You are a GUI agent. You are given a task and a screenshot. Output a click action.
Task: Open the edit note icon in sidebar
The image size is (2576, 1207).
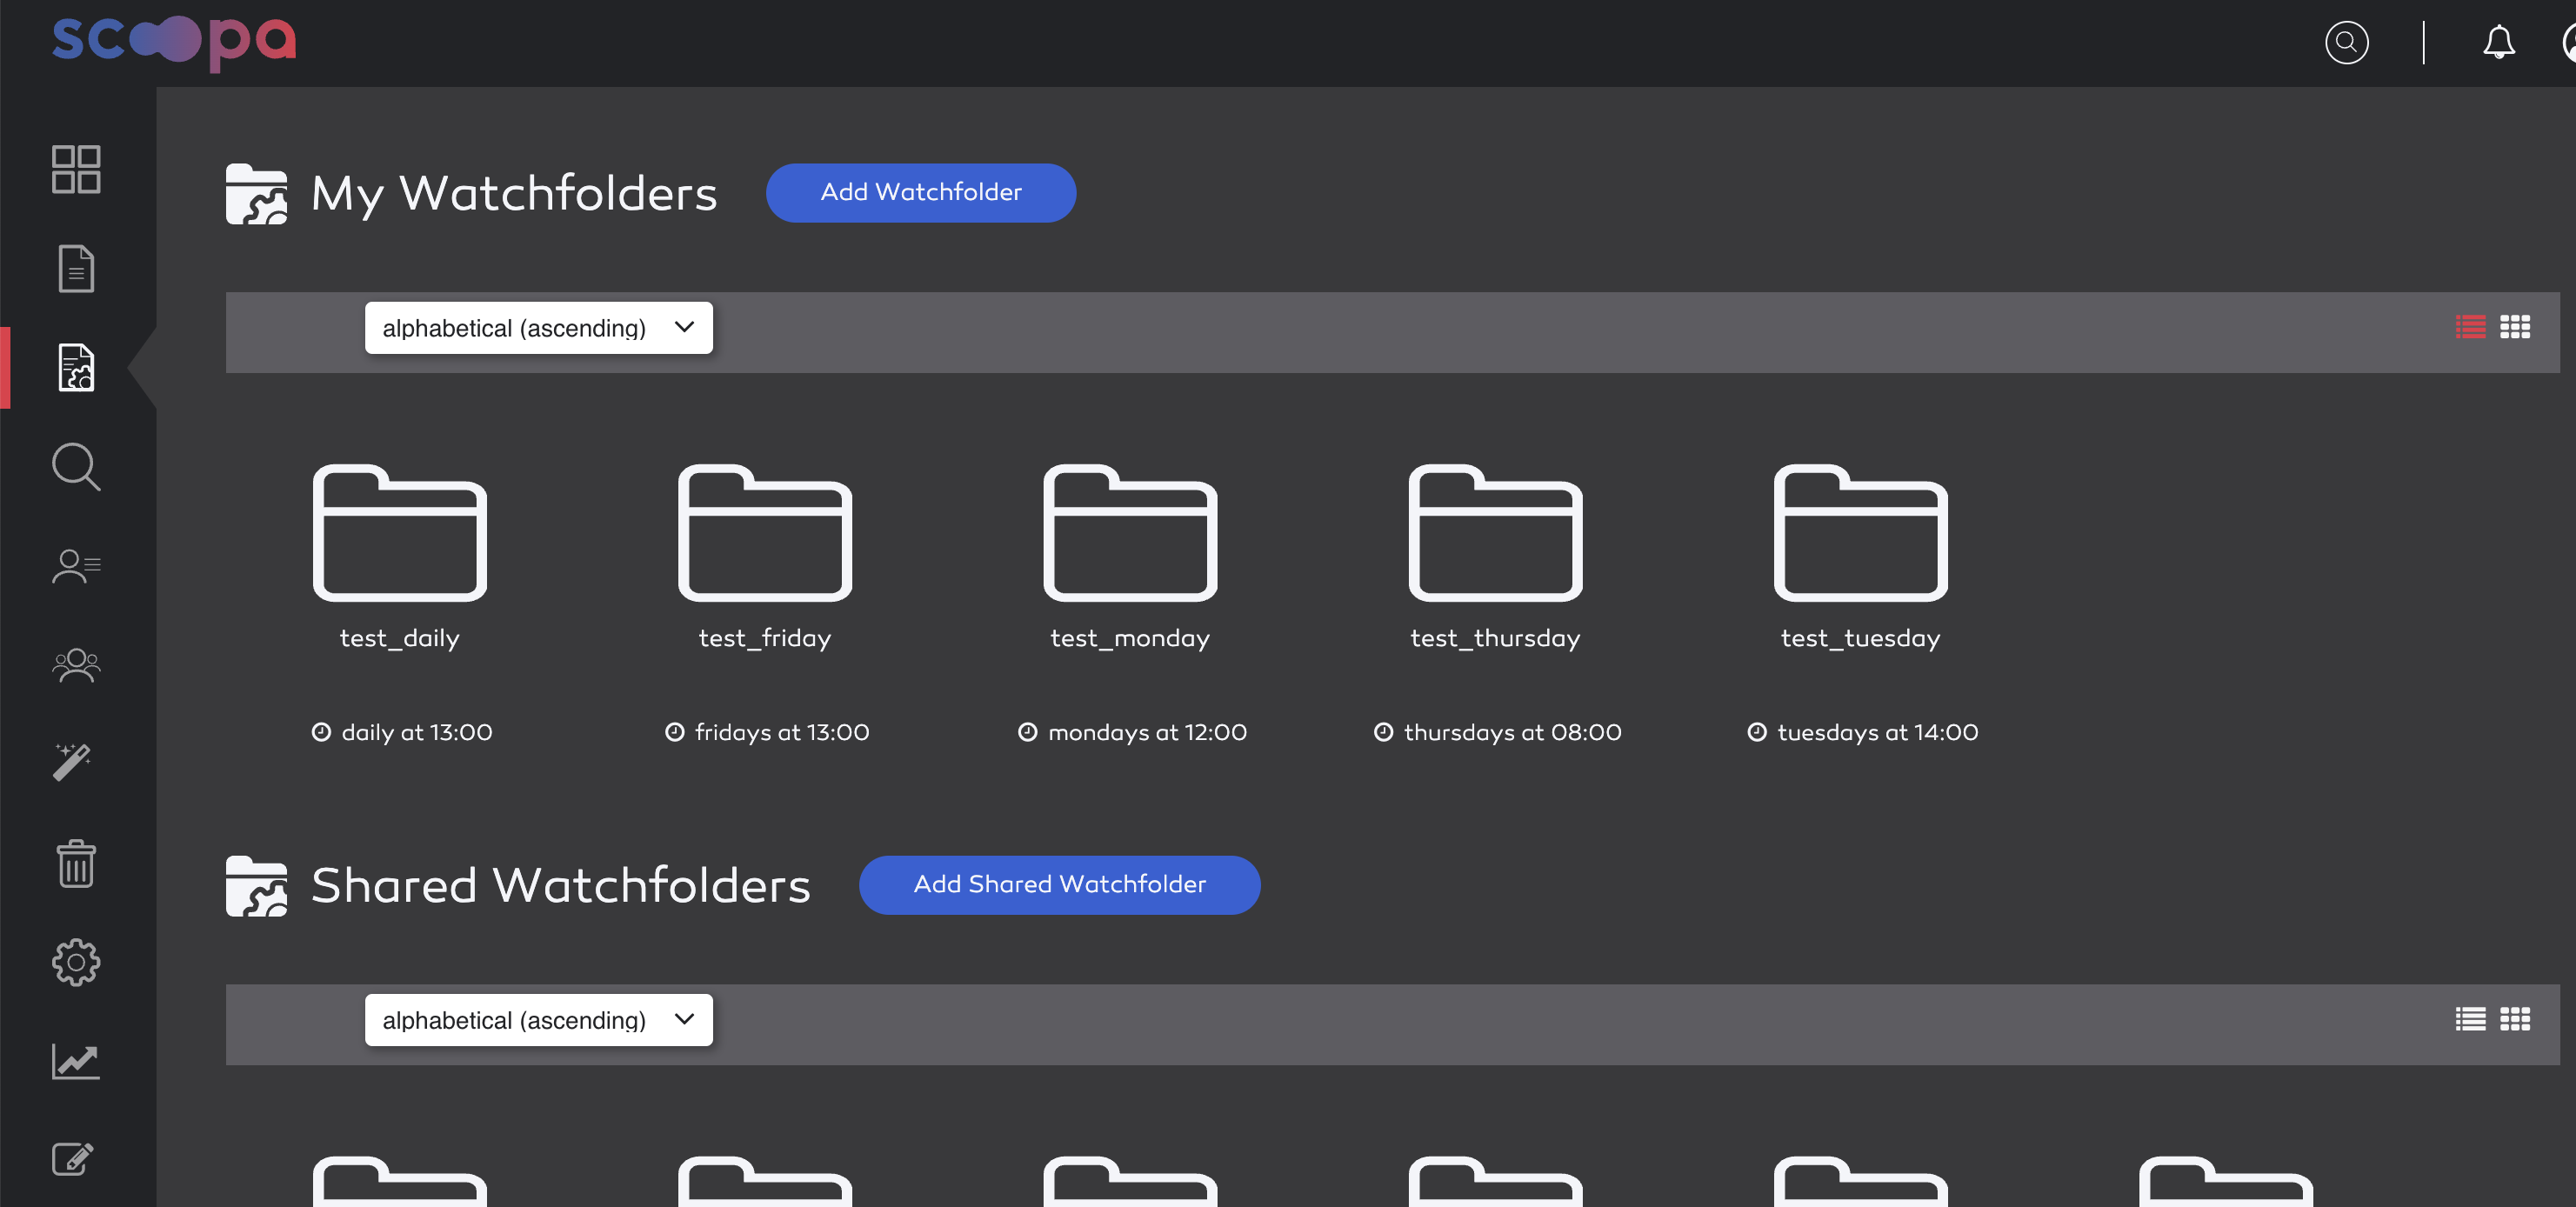click(73, 1159)
